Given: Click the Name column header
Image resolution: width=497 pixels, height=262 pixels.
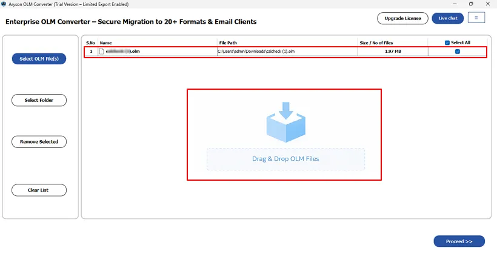Looking at the screenshot, I should click(105, 43).
